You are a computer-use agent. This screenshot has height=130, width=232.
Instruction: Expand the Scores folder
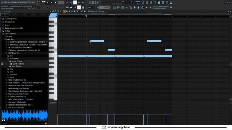click(7, 25)
